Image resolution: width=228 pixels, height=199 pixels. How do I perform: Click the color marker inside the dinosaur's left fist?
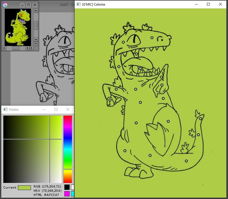click(x=110, y=100)
